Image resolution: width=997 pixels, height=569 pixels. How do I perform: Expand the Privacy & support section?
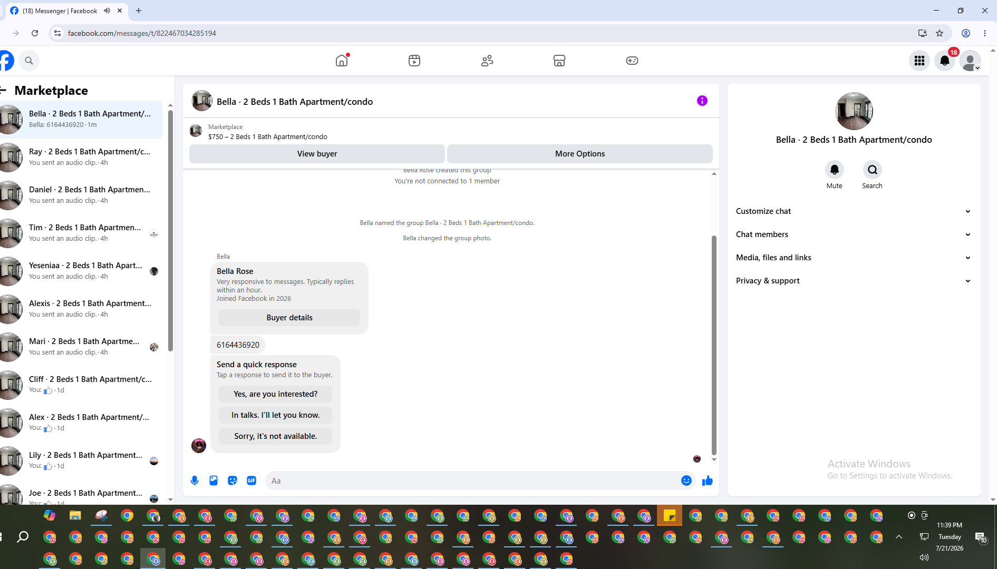point(854,281)
